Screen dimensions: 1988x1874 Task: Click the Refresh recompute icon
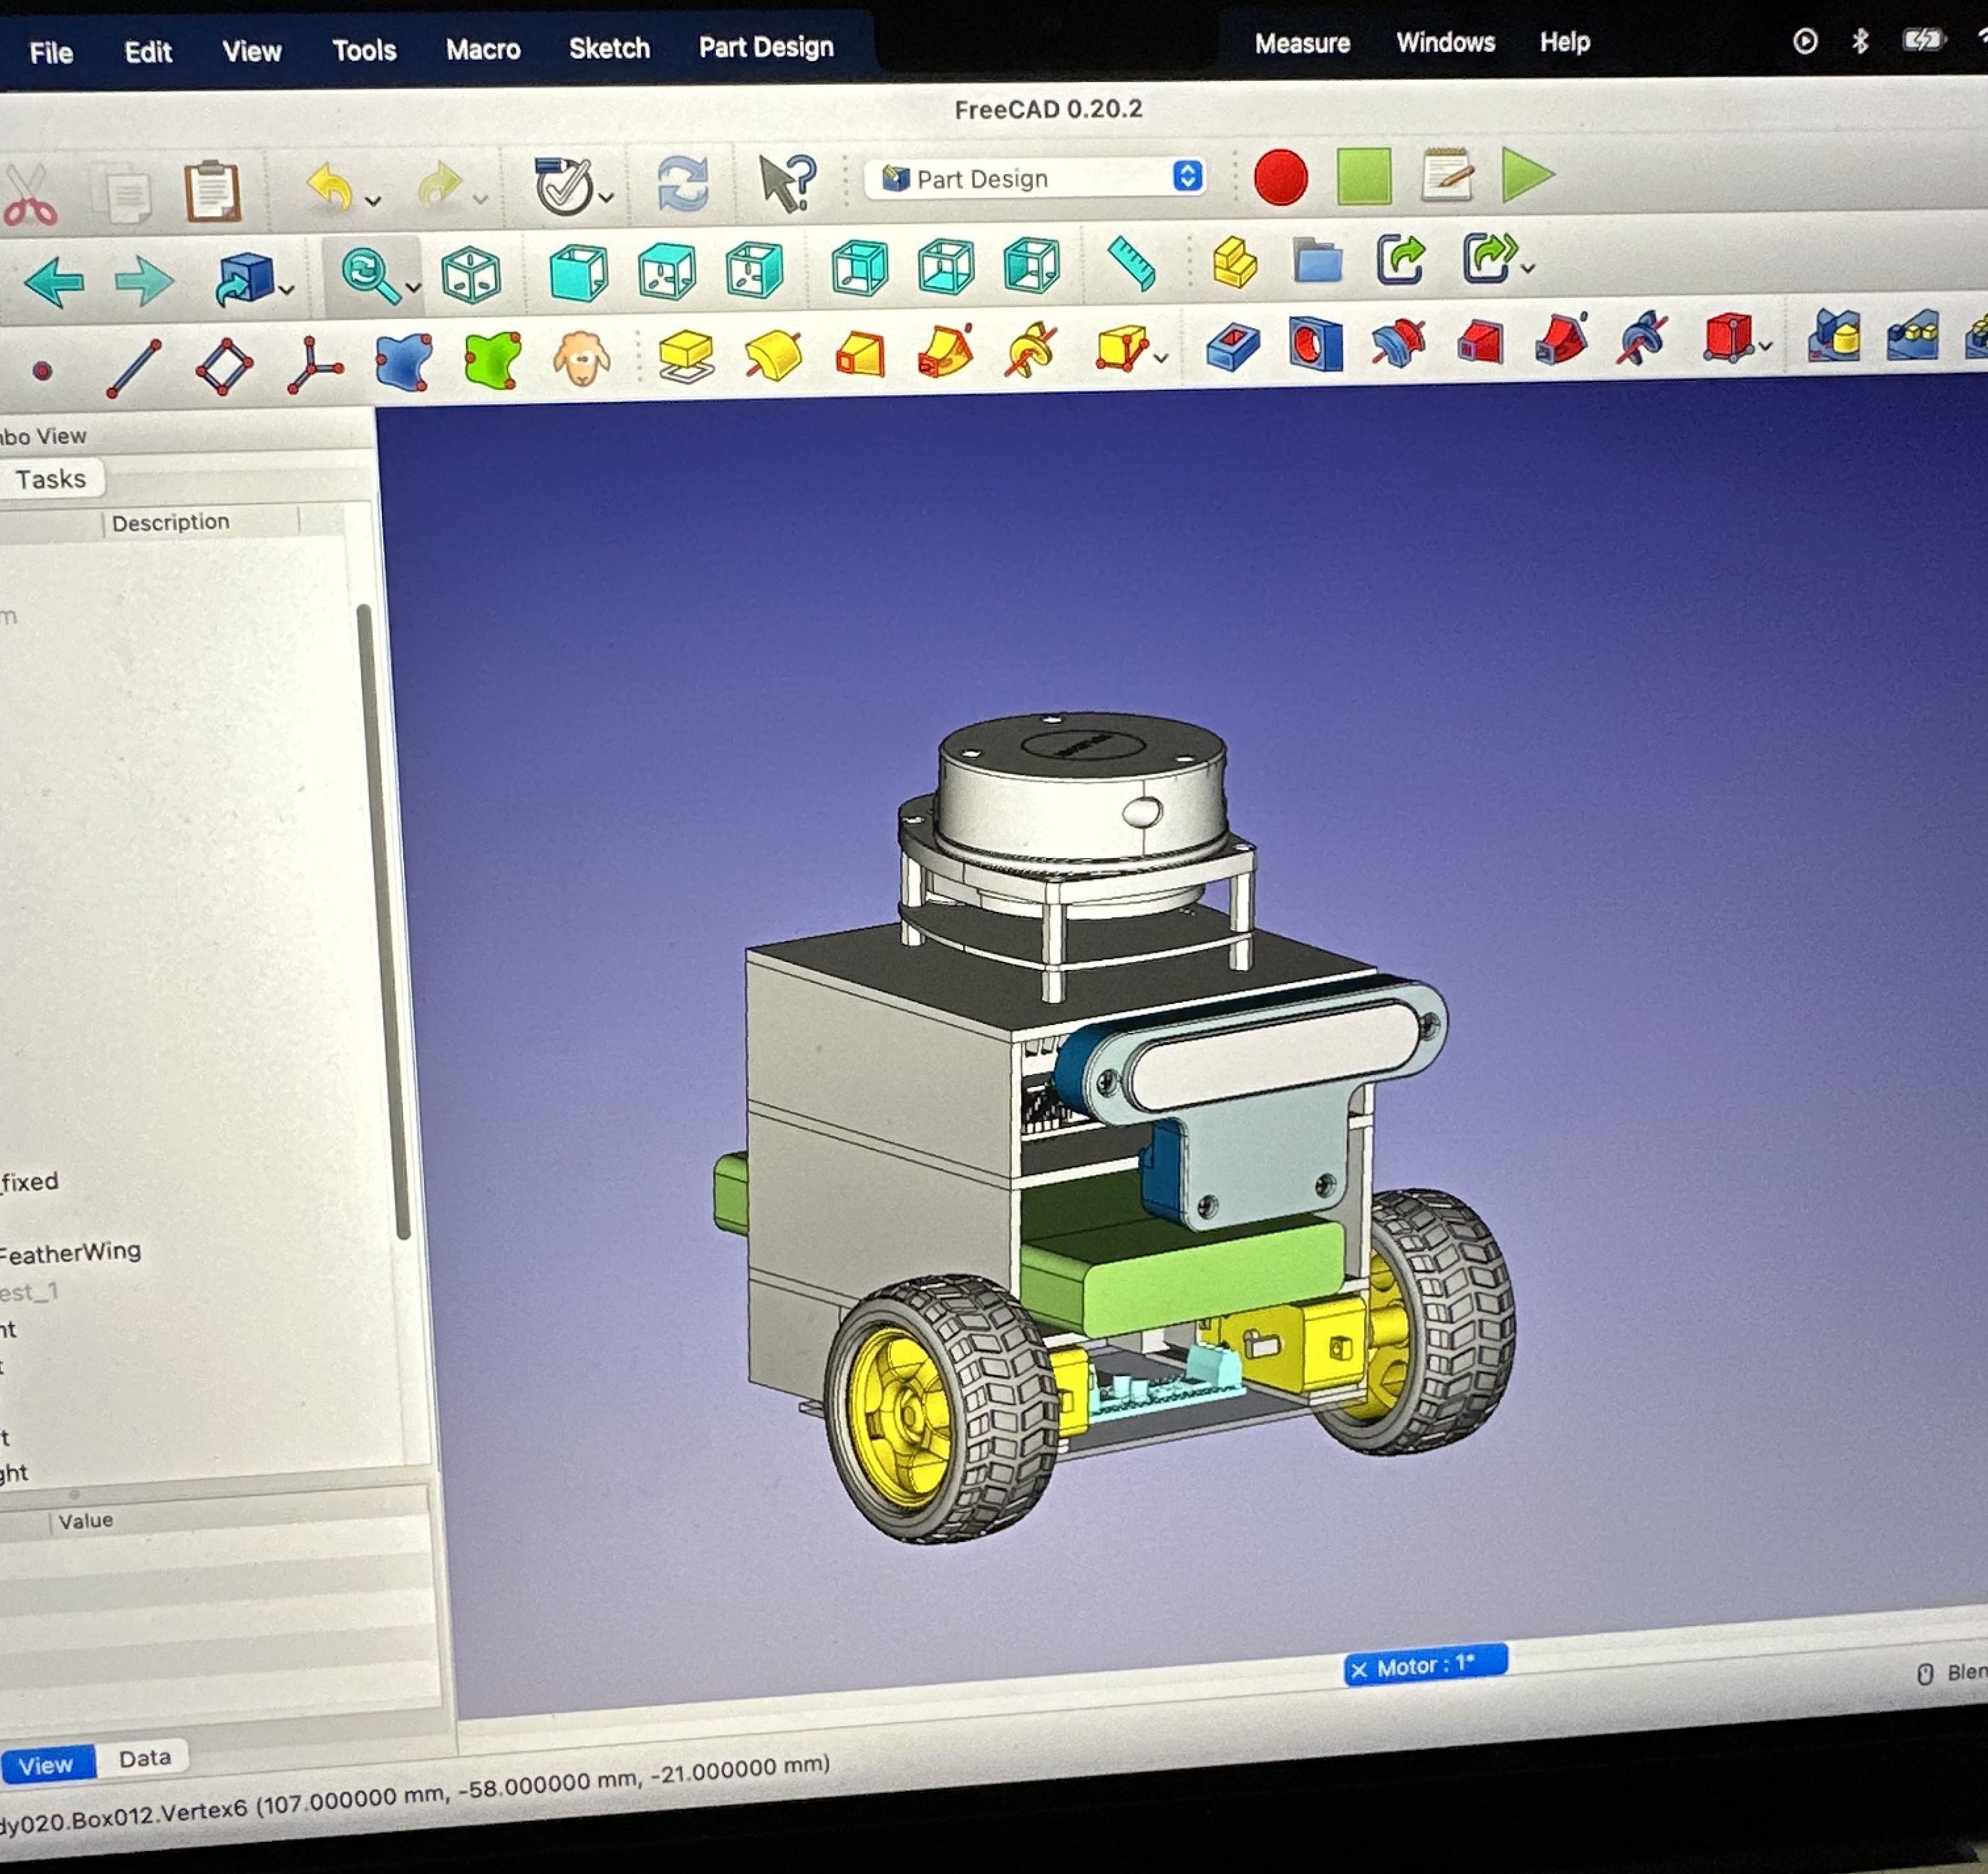tap(682, 184)
